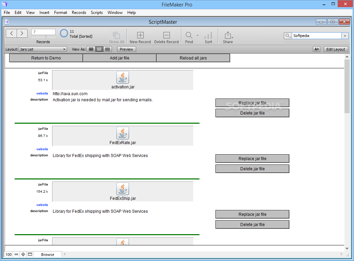Click Edit Layout button
Viewport: 354px width, 261px height.
(x=336, y=49)
